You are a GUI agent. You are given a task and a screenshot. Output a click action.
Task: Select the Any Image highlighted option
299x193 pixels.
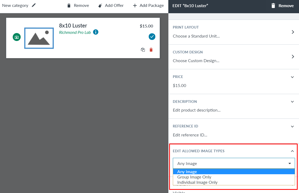(x=234, y=171)
